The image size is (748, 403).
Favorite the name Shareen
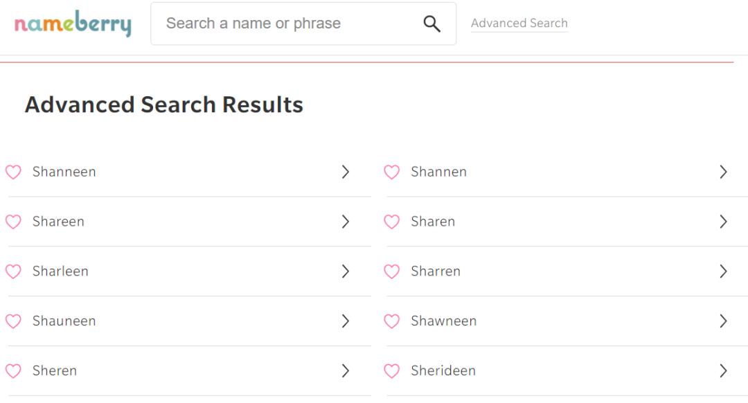(x=13, y=222)
